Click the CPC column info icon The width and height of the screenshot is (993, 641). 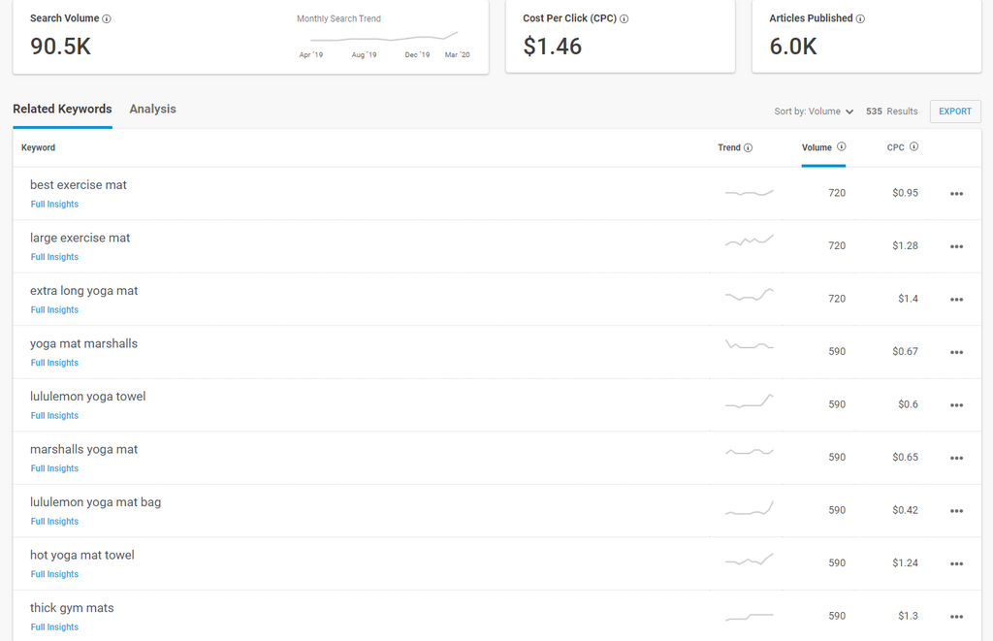(913, 147)
